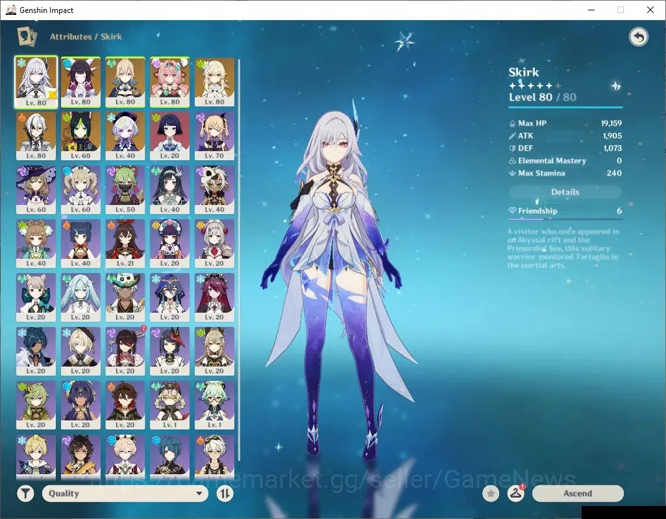Select Faruzan's Lv. 20 portrait card
This screenshot has height=519, width=666.
80,298
